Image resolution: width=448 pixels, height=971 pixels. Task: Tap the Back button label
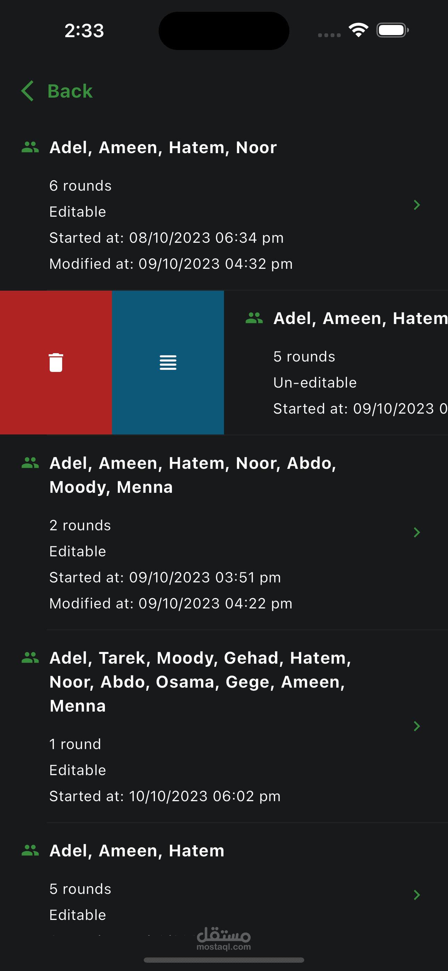[70, 91]
